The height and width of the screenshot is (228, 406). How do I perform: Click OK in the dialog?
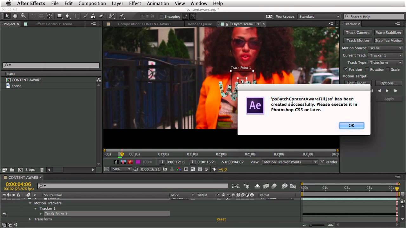[351, 125]
